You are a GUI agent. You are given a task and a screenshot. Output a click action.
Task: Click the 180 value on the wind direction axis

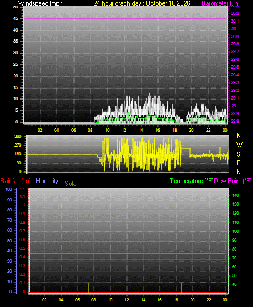click(18, 154)
